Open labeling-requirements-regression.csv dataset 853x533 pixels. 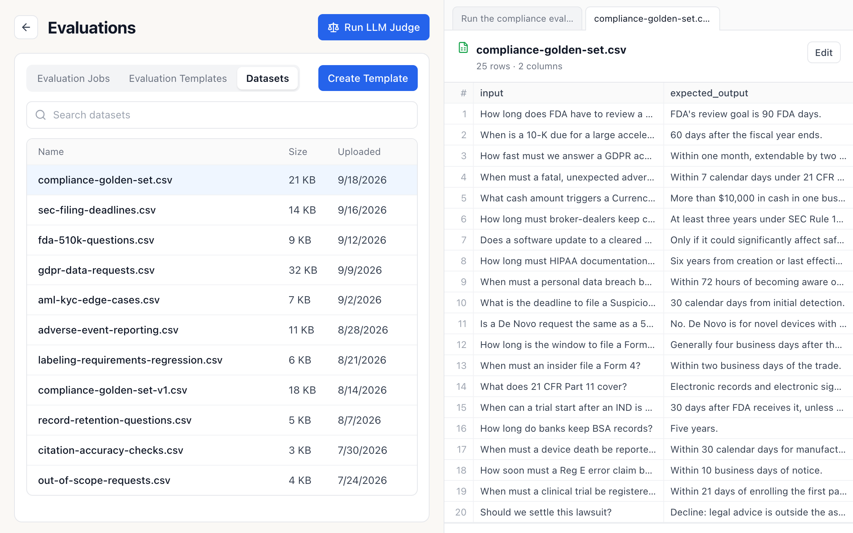click(x=222, y=360)
